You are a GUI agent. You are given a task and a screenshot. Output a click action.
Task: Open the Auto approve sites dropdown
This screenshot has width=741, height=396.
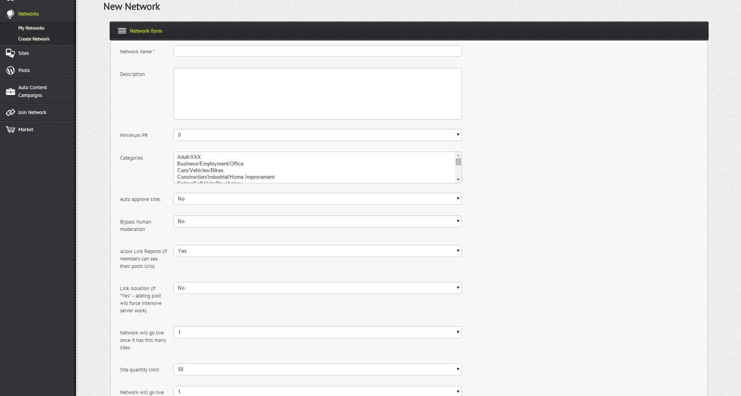tap(317, 199)
